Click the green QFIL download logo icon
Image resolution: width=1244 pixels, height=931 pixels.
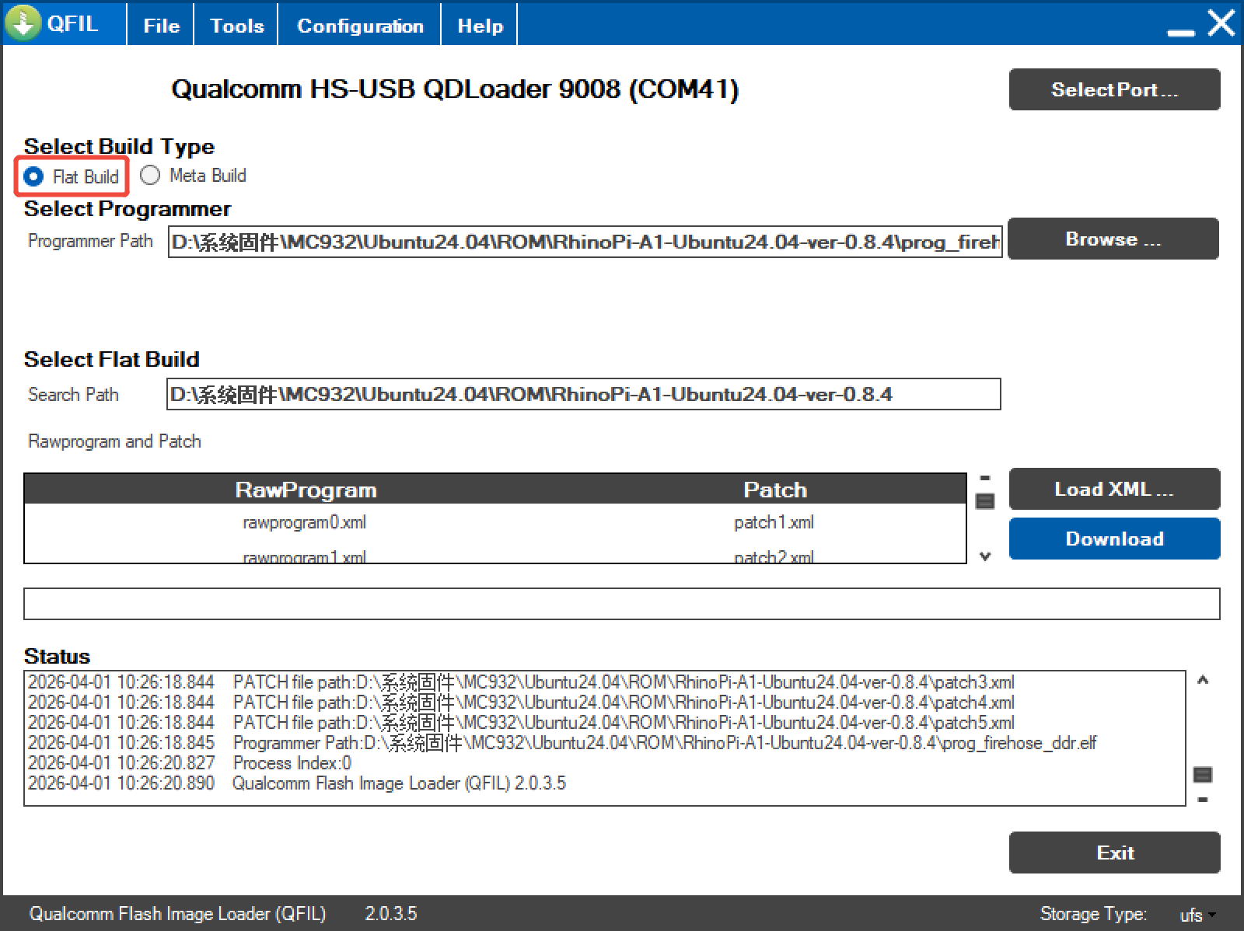(23, 23)
